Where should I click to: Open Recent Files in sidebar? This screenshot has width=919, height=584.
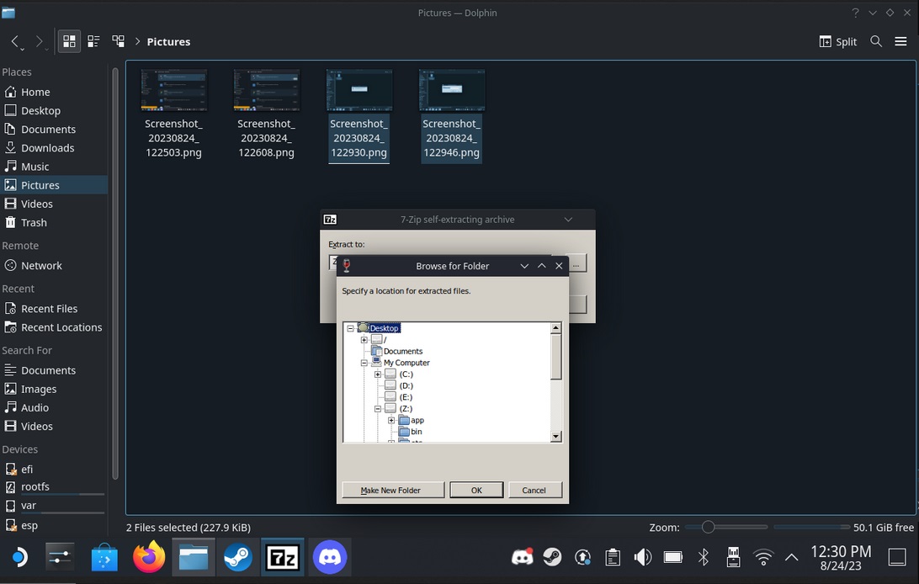click(x=49, y=309)
